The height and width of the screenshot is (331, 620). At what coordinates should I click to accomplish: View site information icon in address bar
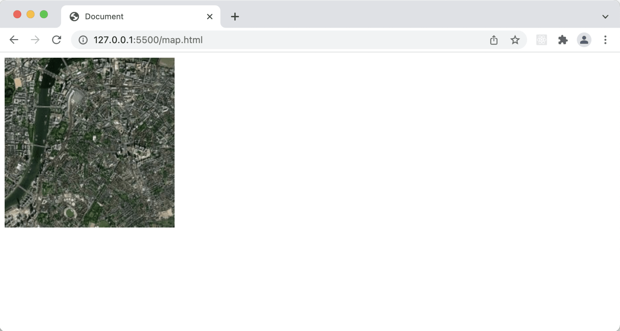tap(83, 40)
